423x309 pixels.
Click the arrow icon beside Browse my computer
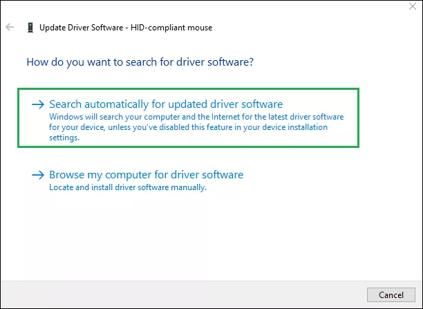38,175
